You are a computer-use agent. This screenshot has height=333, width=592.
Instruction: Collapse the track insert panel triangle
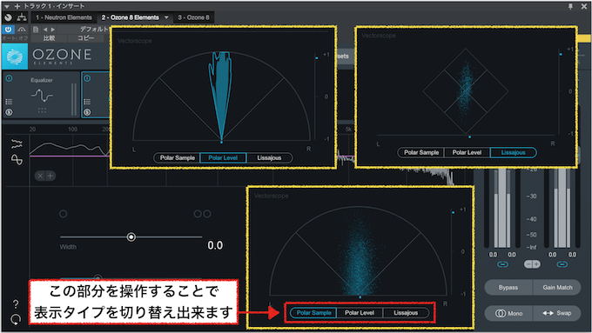pos(6,6)
